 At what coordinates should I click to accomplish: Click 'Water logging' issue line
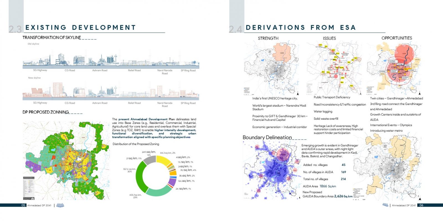pos(323,112)
